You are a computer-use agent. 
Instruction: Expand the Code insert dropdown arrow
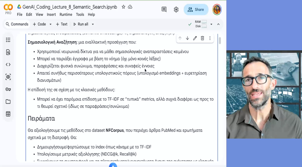pyautogui.click(x=50, y=24)
